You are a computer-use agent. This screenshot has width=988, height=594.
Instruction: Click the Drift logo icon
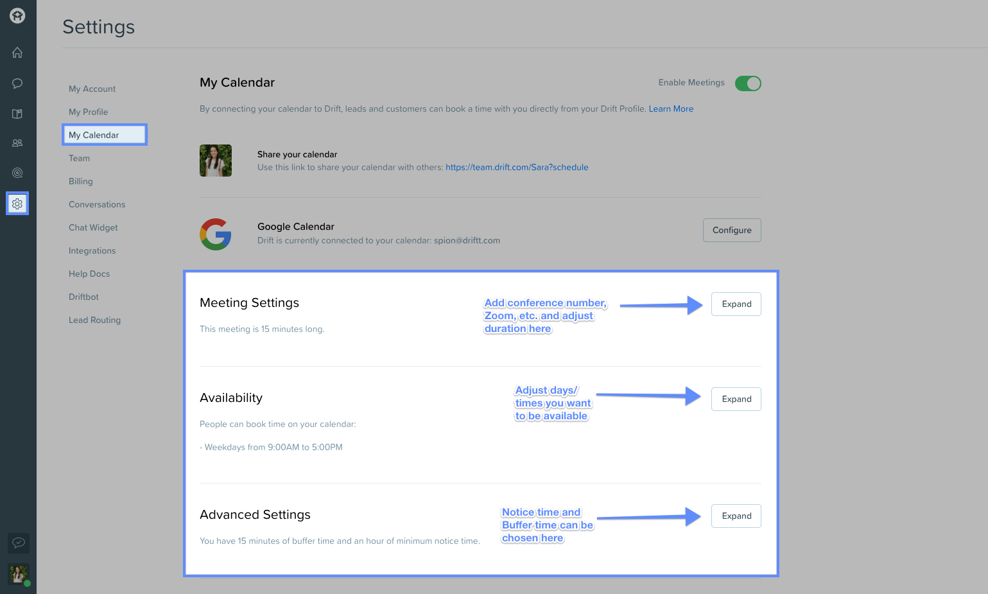point(17,15)
